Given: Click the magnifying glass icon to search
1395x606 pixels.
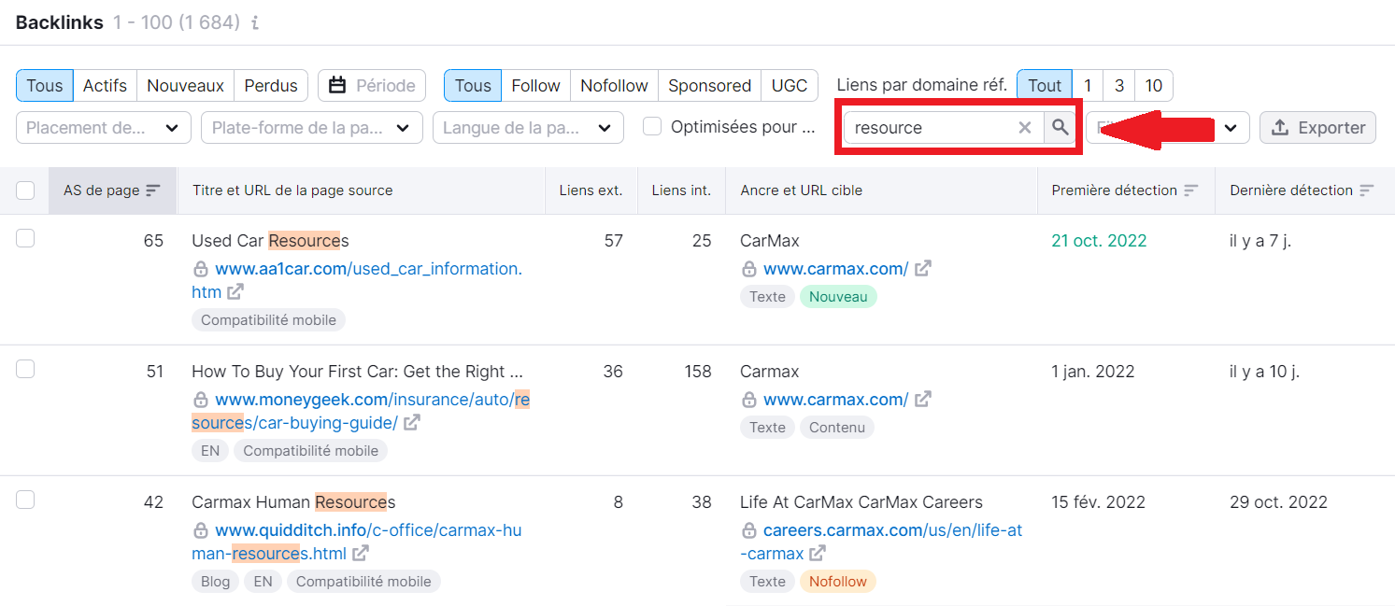Looking at the screenshot, I should coord(1060,127).
